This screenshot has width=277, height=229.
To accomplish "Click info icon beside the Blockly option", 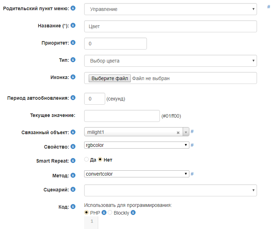I will [133, 212].
